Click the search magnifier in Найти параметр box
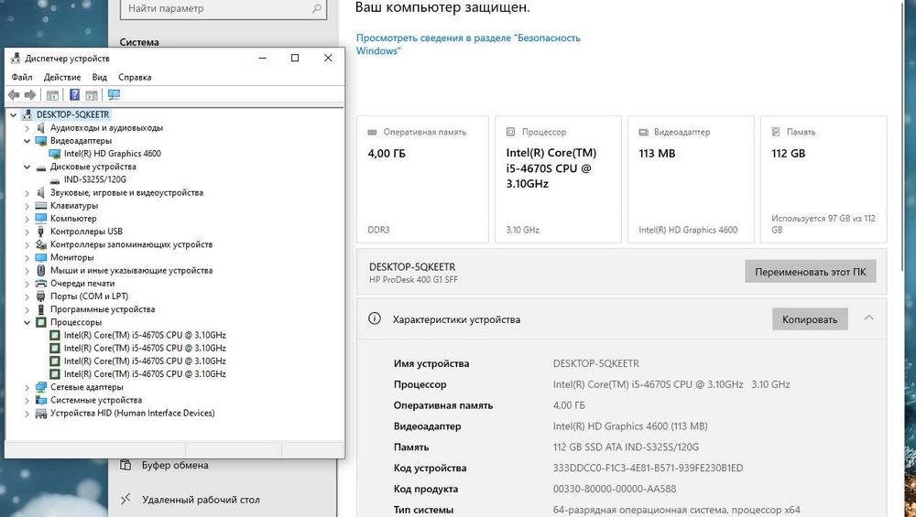This screenshot has width=916, height=517. click(x=317, y=9)
